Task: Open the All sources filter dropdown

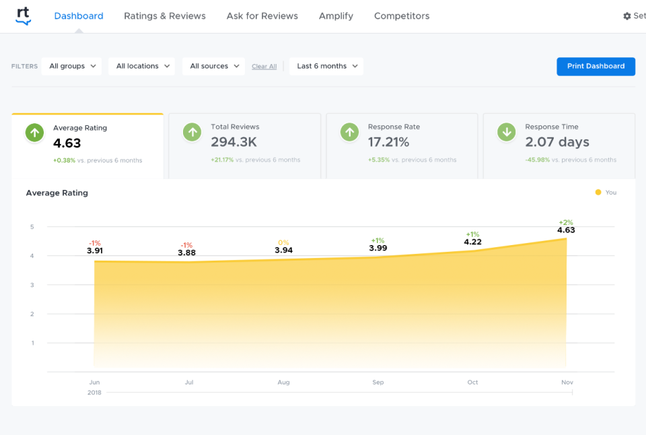Action: (x=213, y=66)
